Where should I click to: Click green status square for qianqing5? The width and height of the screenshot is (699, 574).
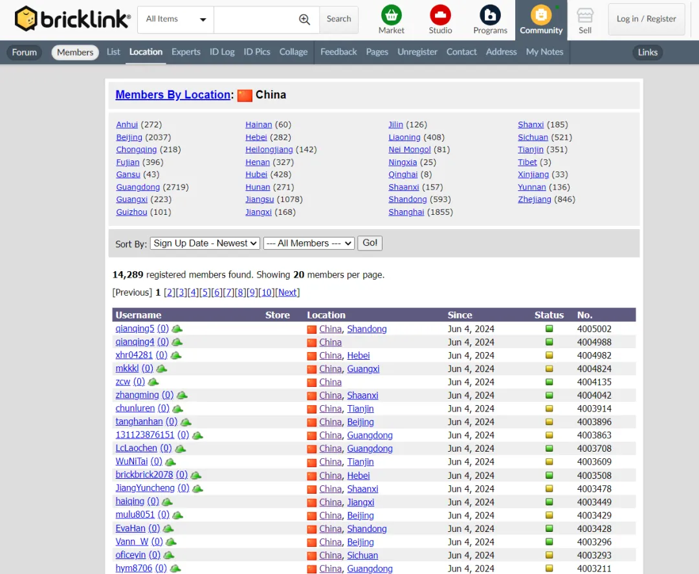click(549, 329)
